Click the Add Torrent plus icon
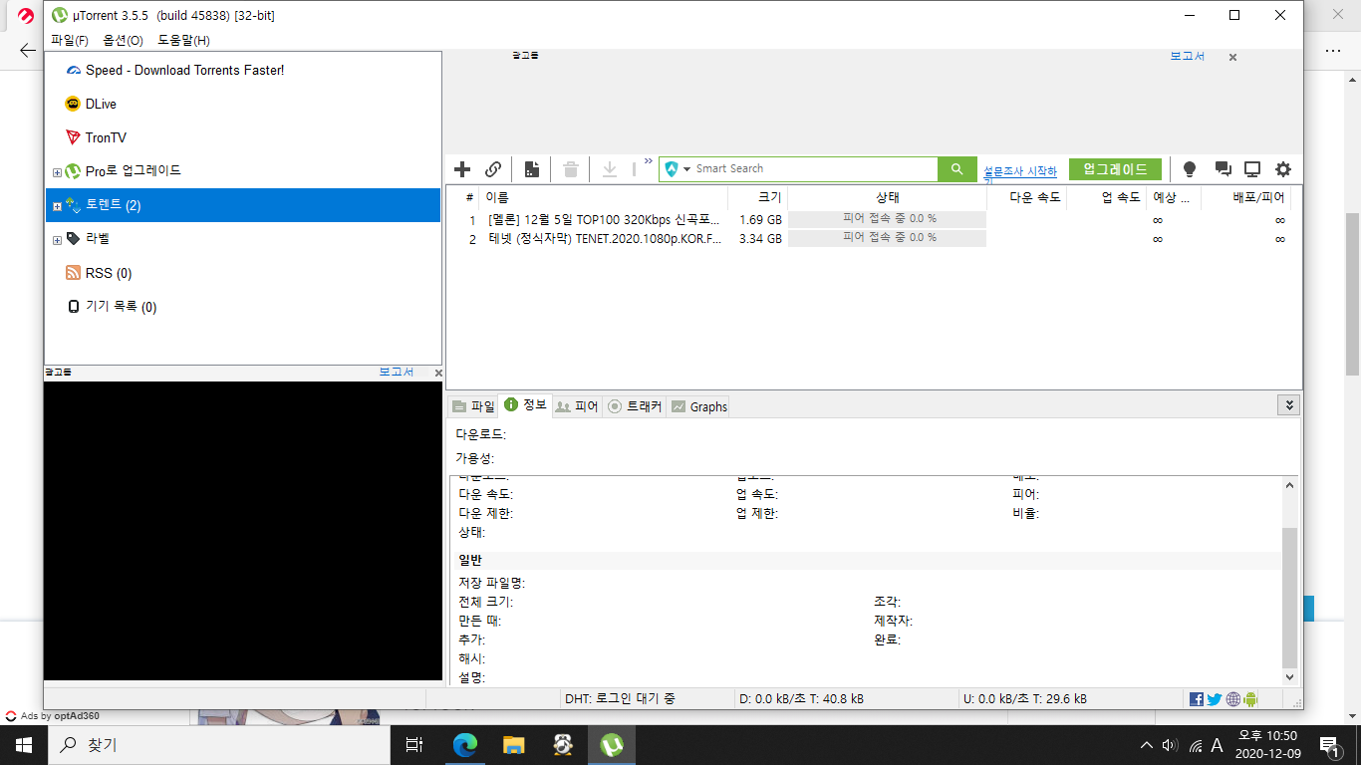 pyautogui.click(x=462, y=169)
